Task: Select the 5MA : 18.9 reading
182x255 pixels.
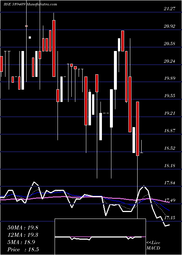Action: [x=21, y=242]
